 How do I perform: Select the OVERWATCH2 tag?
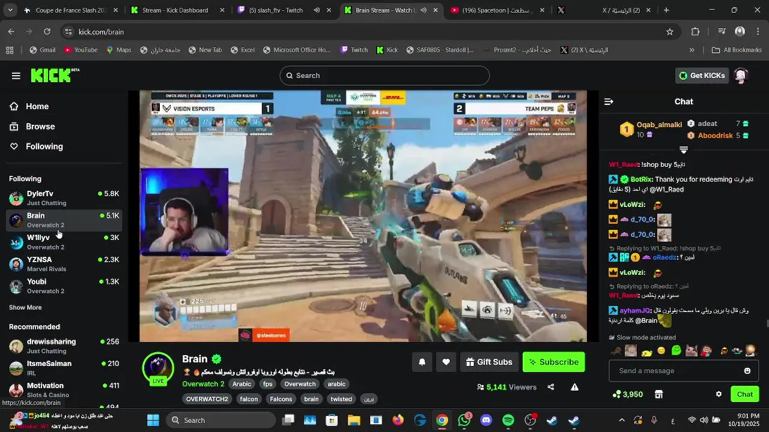click(207, 399)
